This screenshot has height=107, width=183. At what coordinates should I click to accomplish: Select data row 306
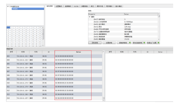tap(54, 68)
